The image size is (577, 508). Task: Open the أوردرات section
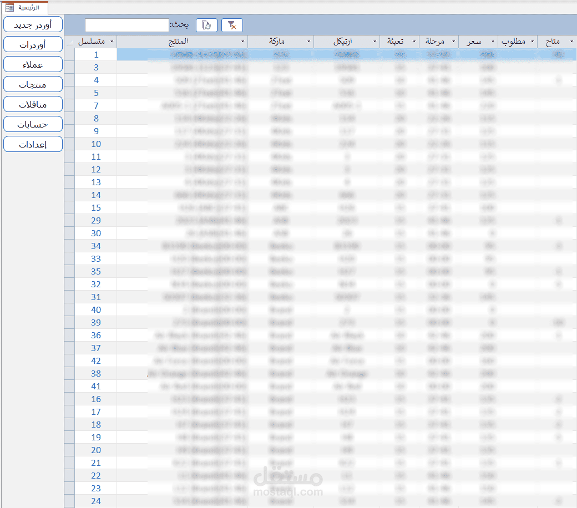pos(33,44)
